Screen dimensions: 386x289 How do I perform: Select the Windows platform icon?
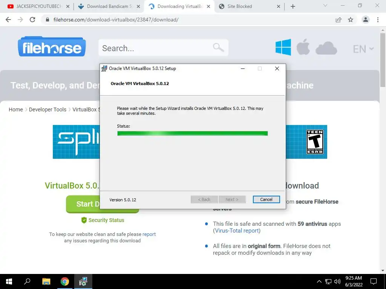283,47
